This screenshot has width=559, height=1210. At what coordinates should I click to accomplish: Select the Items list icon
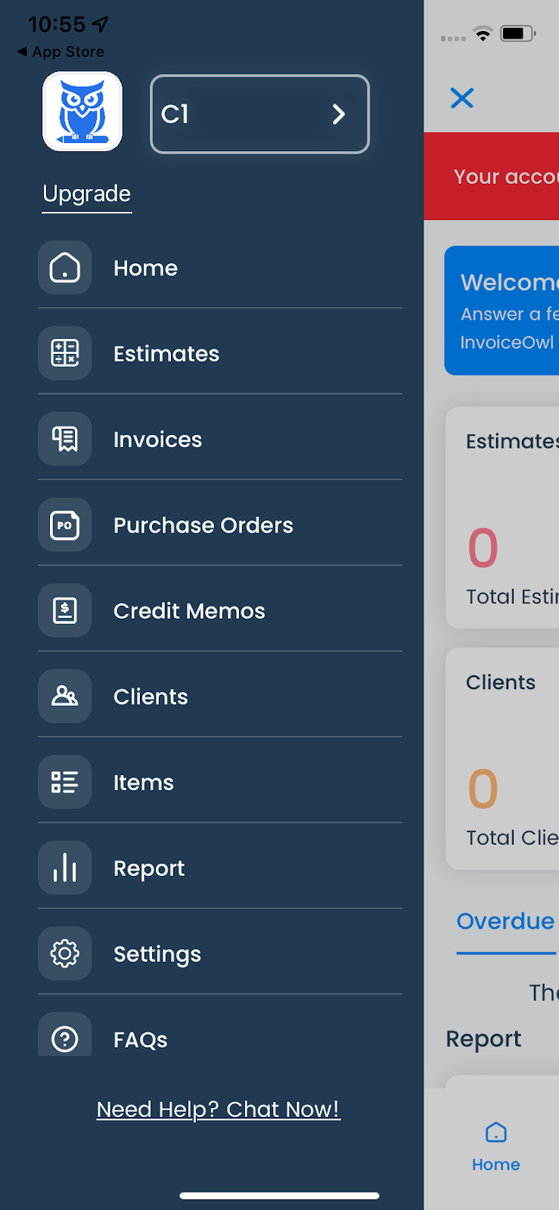pos(65,782)
